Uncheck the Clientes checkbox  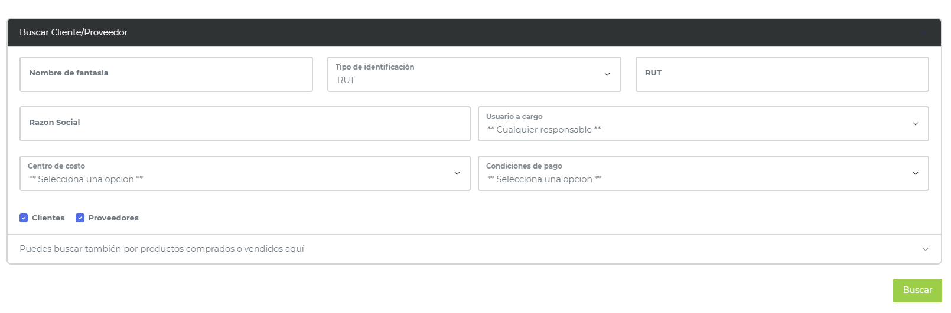tap(24, 218)
